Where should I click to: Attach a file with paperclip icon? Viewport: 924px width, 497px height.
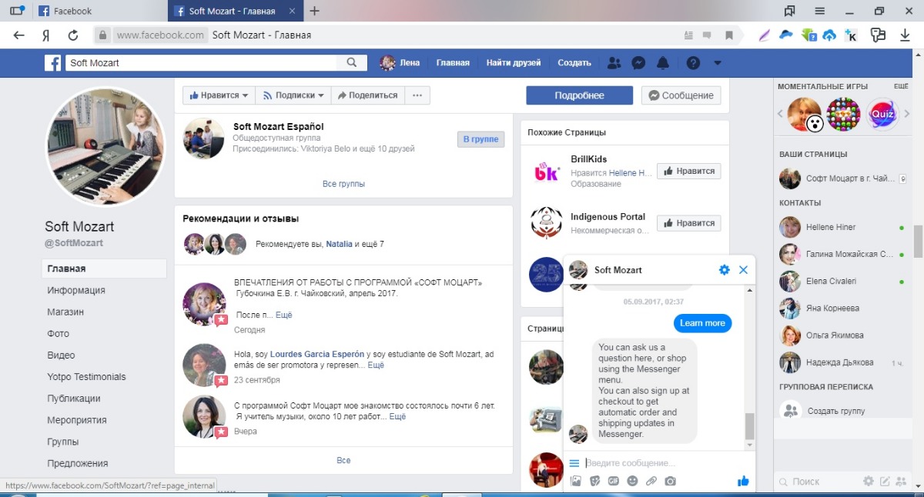651,481
